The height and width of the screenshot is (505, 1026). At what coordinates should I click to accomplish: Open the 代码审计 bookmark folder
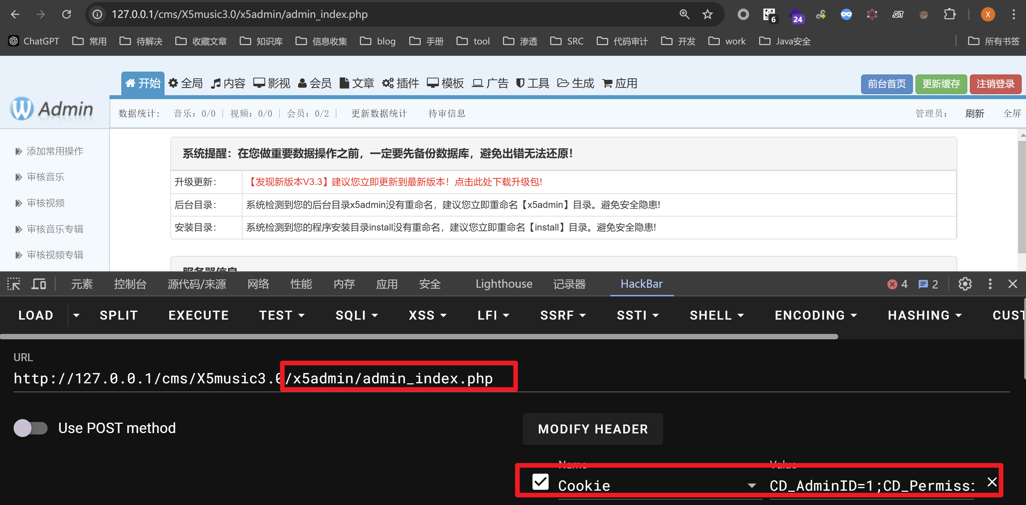(622, 41)
